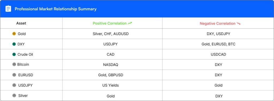Click the US Yields cell
Screen dimensions: 274x101
(x=111, y=85)
